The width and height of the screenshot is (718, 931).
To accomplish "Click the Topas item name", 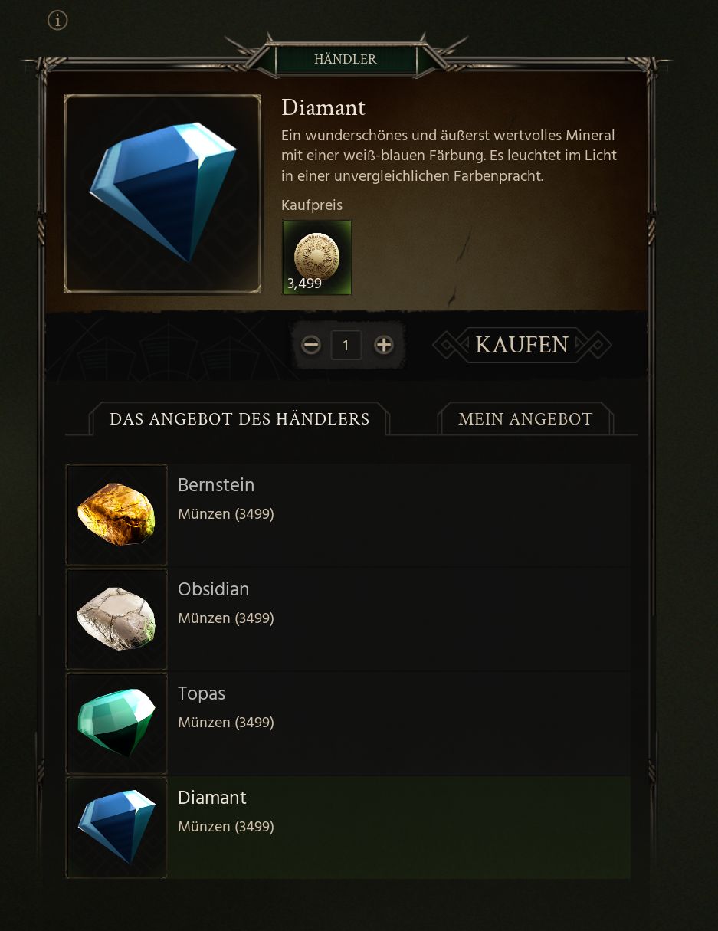I will (x=202, y=693).
